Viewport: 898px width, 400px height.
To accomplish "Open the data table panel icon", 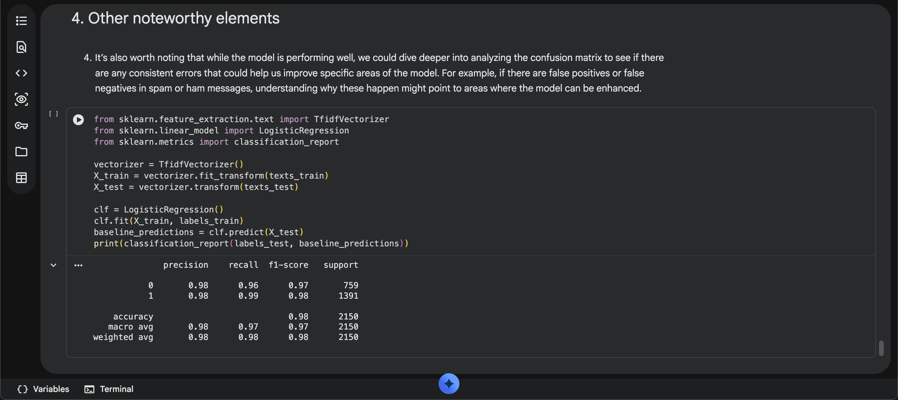I will click(21, 178).
